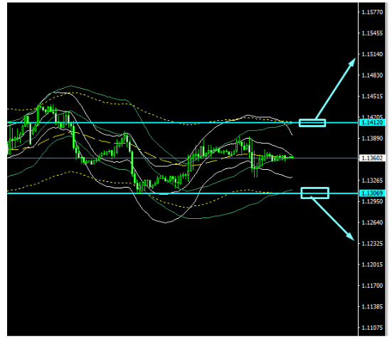Select the upper cyan rectangle marker
Screen dimensions: 392x339
[x=312, y=123]
